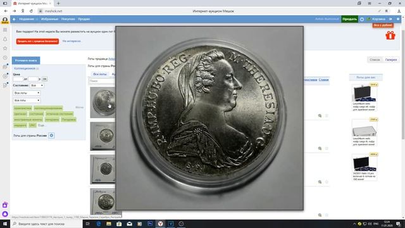Click the green Продать button
405x228 pixels.
click(349, 19)
